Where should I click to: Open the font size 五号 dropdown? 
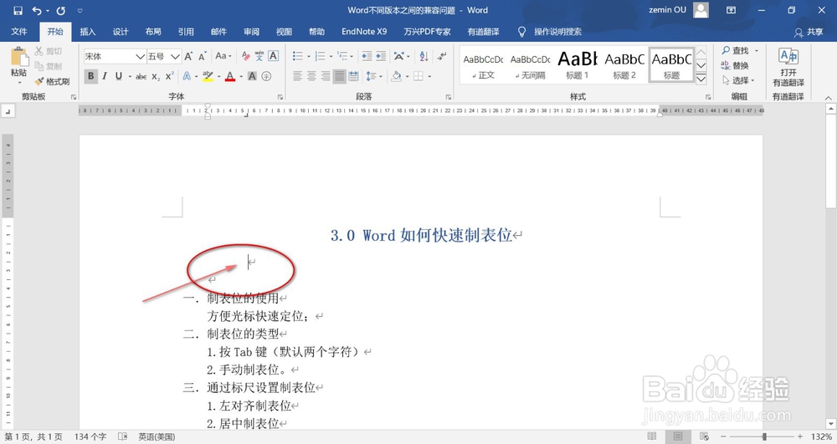click(176, 57)
